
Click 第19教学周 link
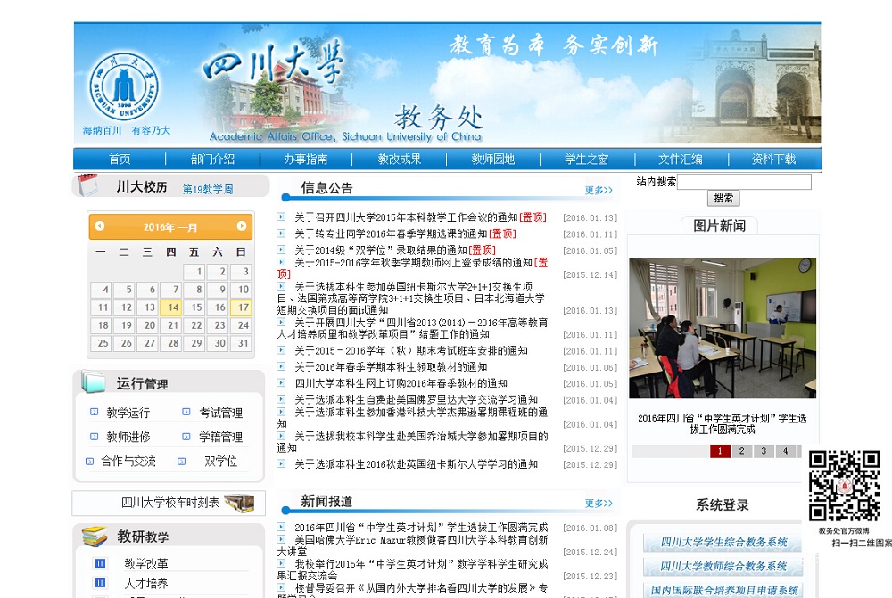208,189
